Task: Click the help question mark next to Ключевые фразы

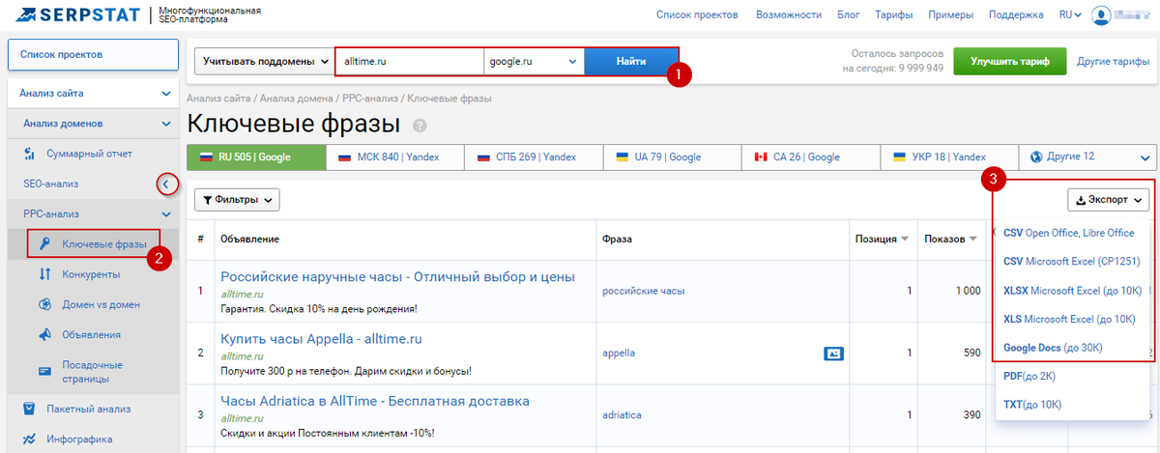Action: (420, 126)
